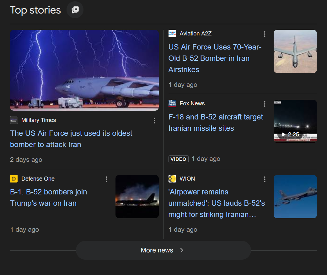Click '1 day ago' under WION story
Viewport: 327px width, 275px height.
coord(183,230)
